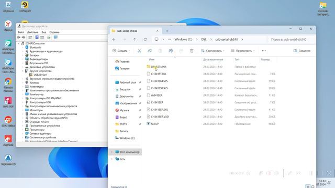Open the View dropdown in Explorer

pos(243,51)
